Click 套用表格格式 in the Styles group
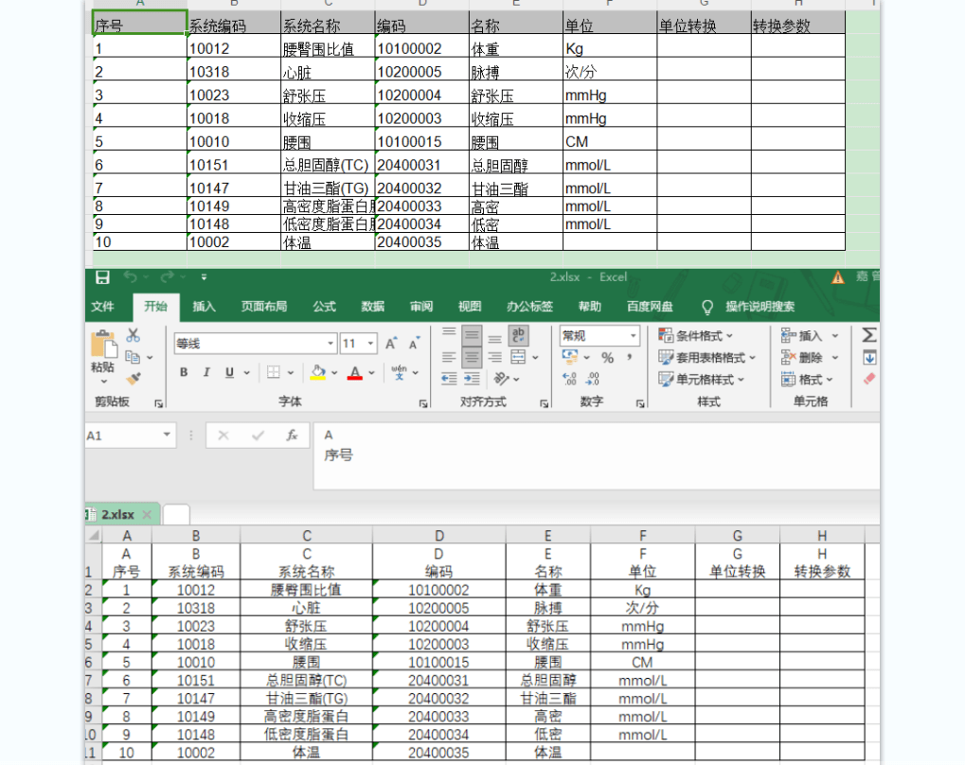Image resolution: width=965 pixels, height=765 pixels. (707, 358)
